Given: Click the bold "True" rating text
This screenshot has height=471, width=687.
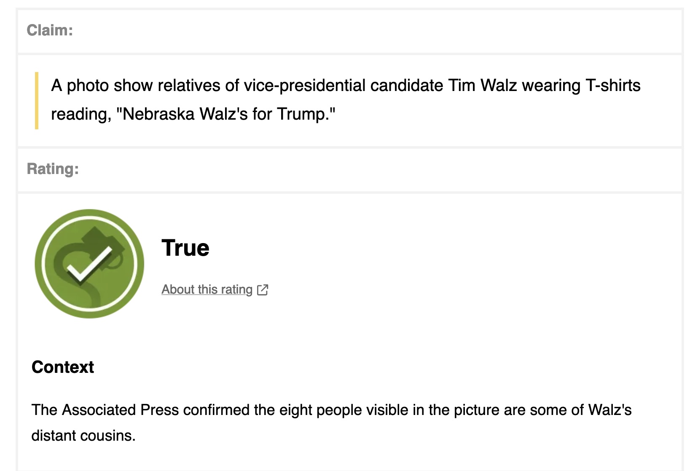Looking at the screenshot, I should [185, 248].
